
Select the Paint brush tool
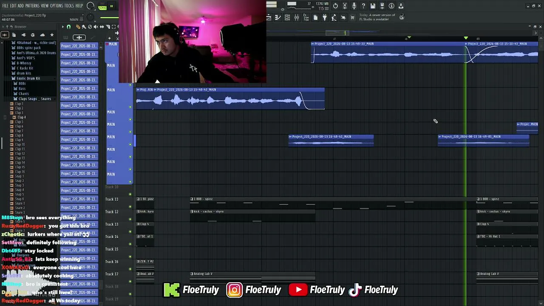(x=84, y=27)
